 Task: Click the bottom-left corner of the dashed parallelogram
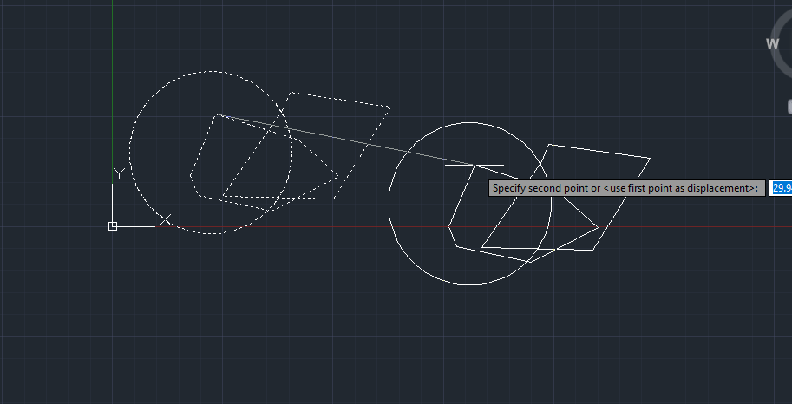click(x=222, y=197)
